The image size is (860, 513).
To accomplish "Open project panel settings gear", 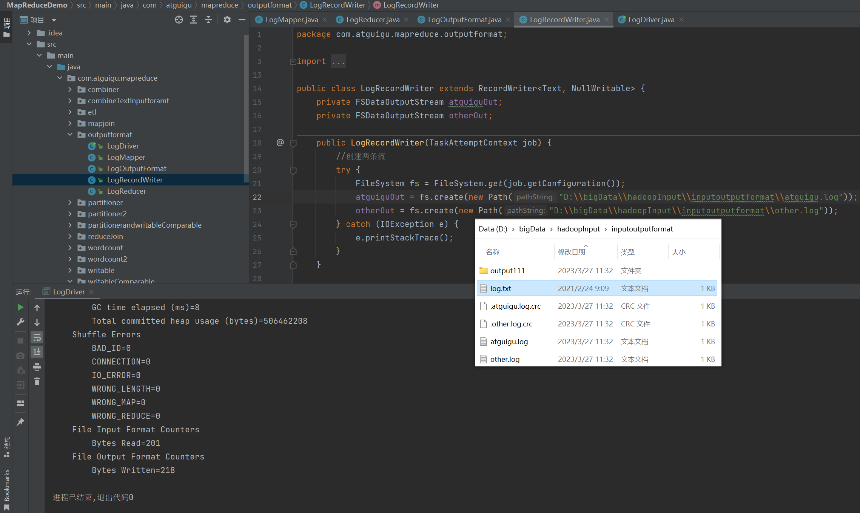I will click(227, 20).
